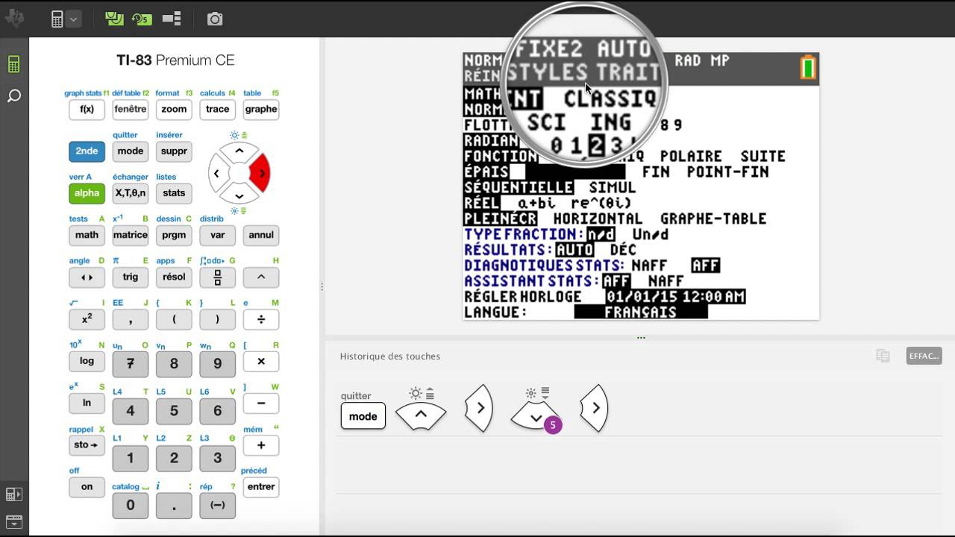Click the sto→ key
The width and height of the screenshot is (955, 537).
[x=87, y=445]
